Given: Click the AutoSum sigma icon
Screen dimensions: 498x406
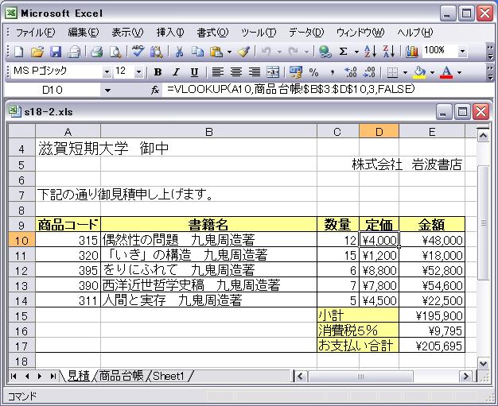Looking at the screenshot, I should tap(343, 52).
